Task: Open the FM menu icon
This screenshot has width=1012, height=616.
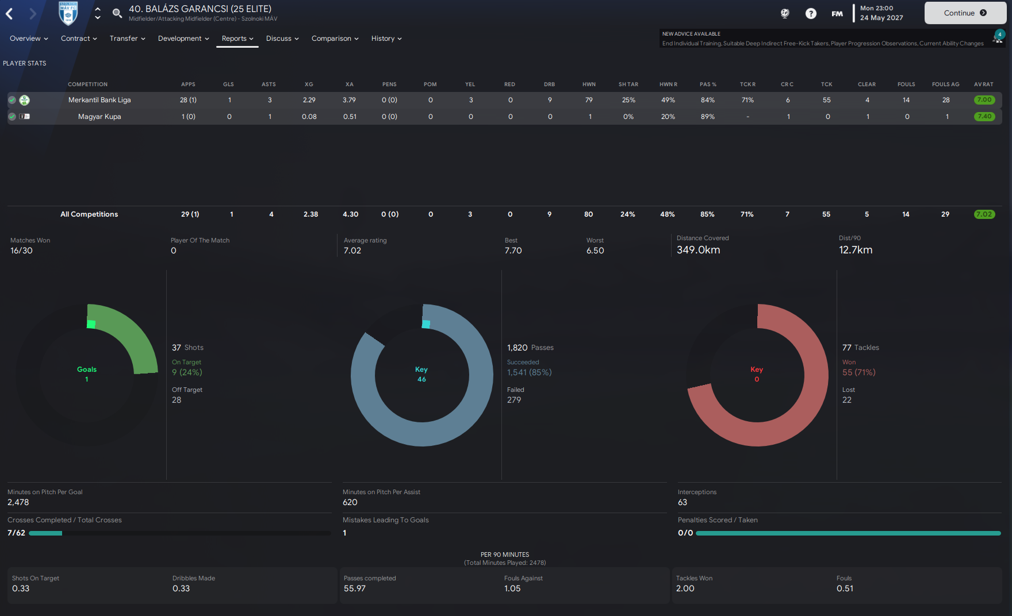Action: tap(837, 13)
